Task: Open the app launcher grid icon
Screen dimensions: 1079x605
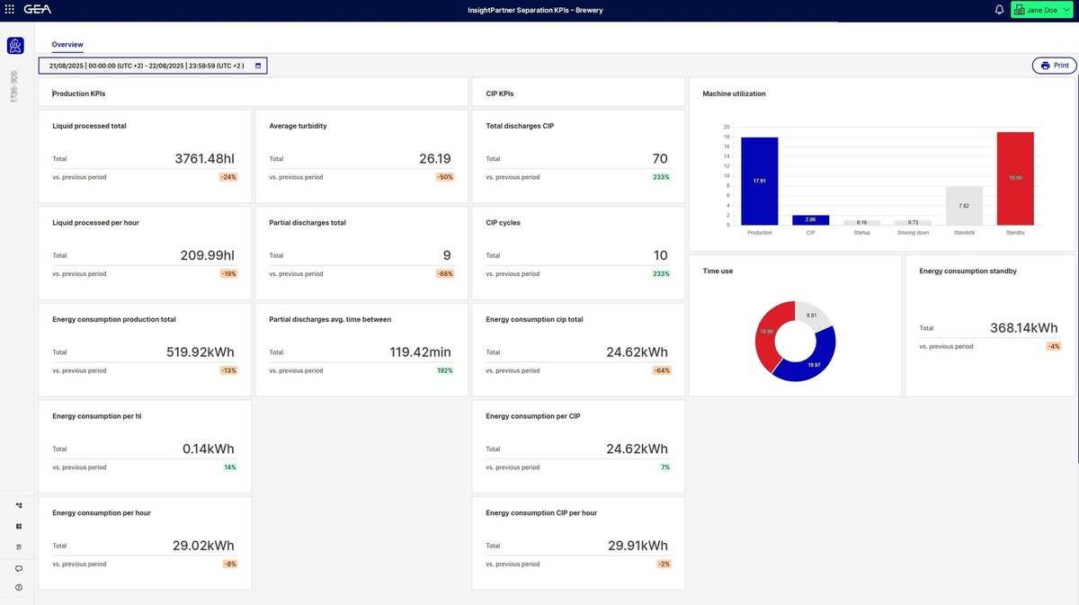Action: (10, 10)
